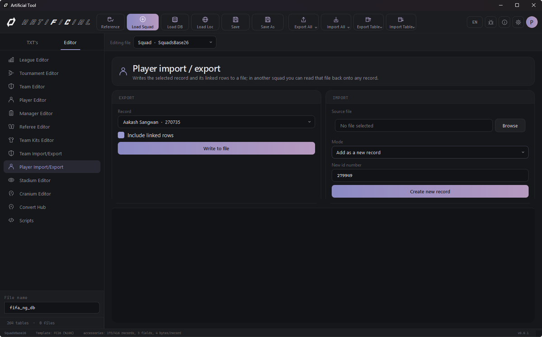542x337 pixels.
Task: Open Player Editor in sidebar
Action: point(52,100)
